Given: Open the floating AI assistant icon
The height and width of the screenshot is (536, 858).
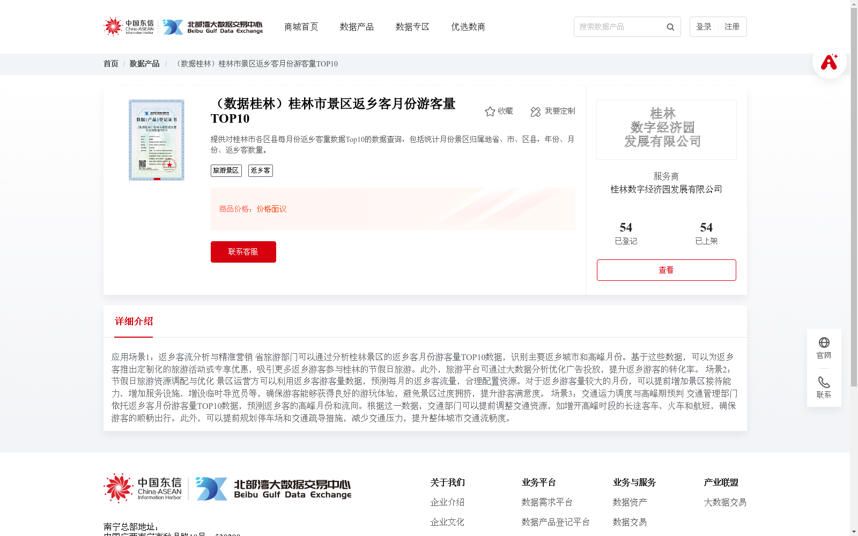Looking at the screenshot, I should 829,62.
